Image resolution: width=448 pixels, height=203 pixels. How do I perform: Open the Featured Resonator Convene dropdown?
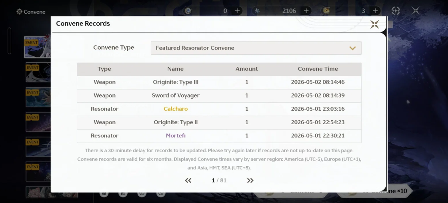[x=256, y=48]
